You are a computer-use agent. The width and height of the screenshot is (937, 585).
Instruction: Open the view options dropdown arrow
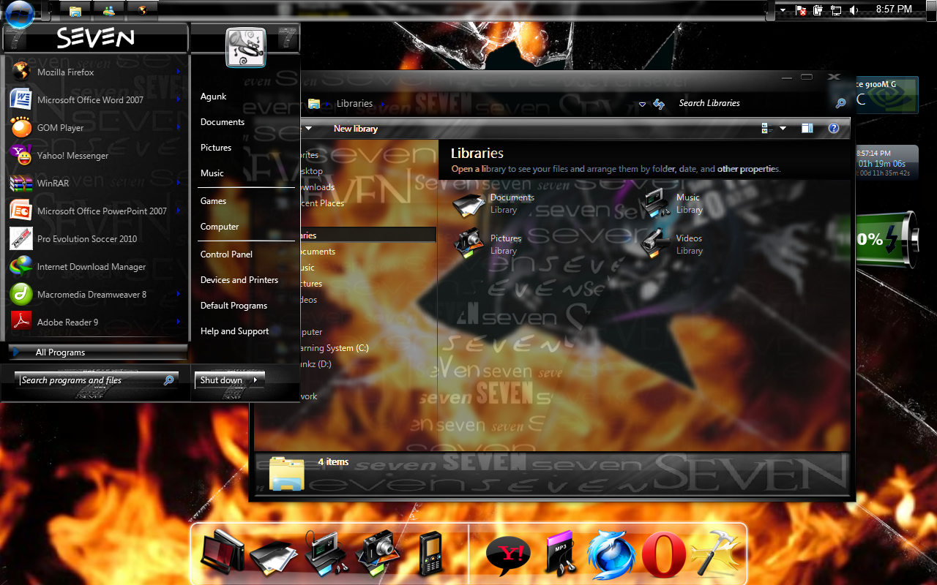(x=783, y=128)
